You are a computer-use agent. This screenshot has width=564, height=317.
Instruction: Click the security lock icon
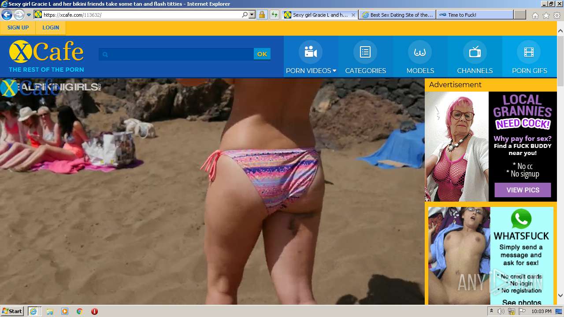click(262, 15)
